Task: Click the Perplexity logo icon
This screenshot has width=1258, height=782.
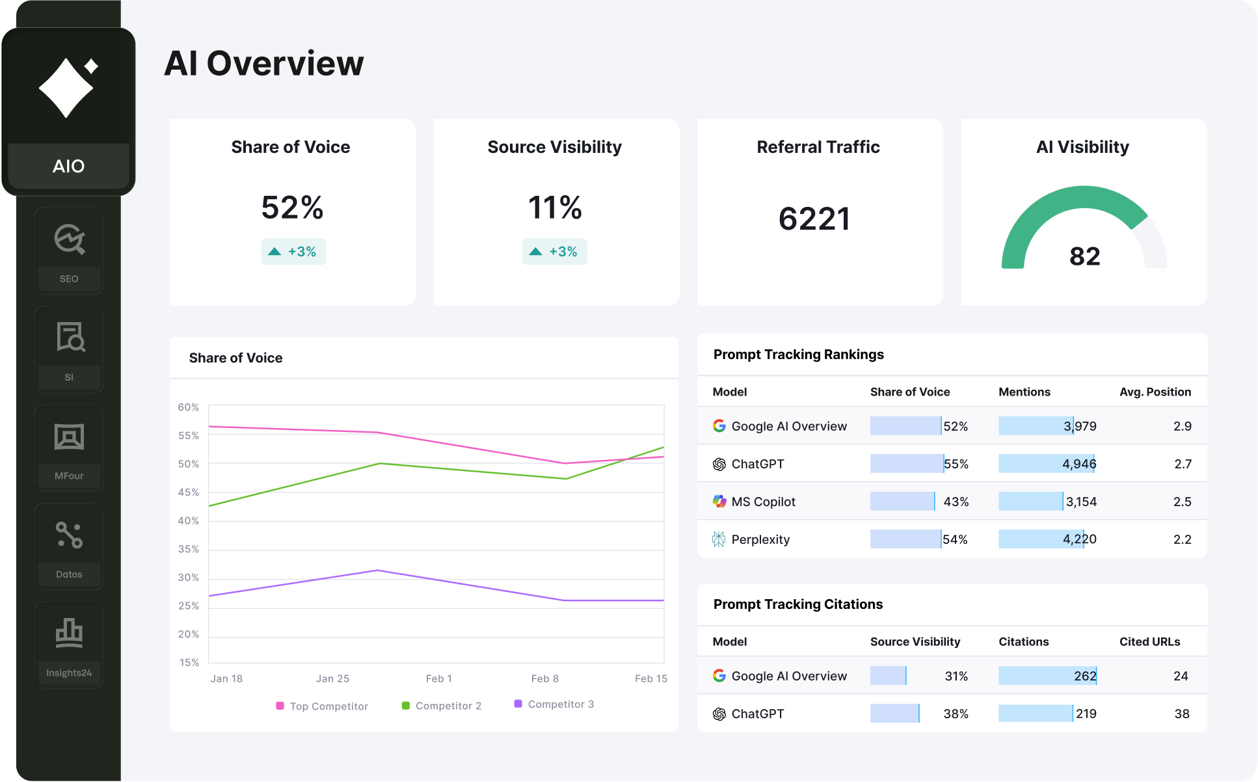Action: click(719, 539)
